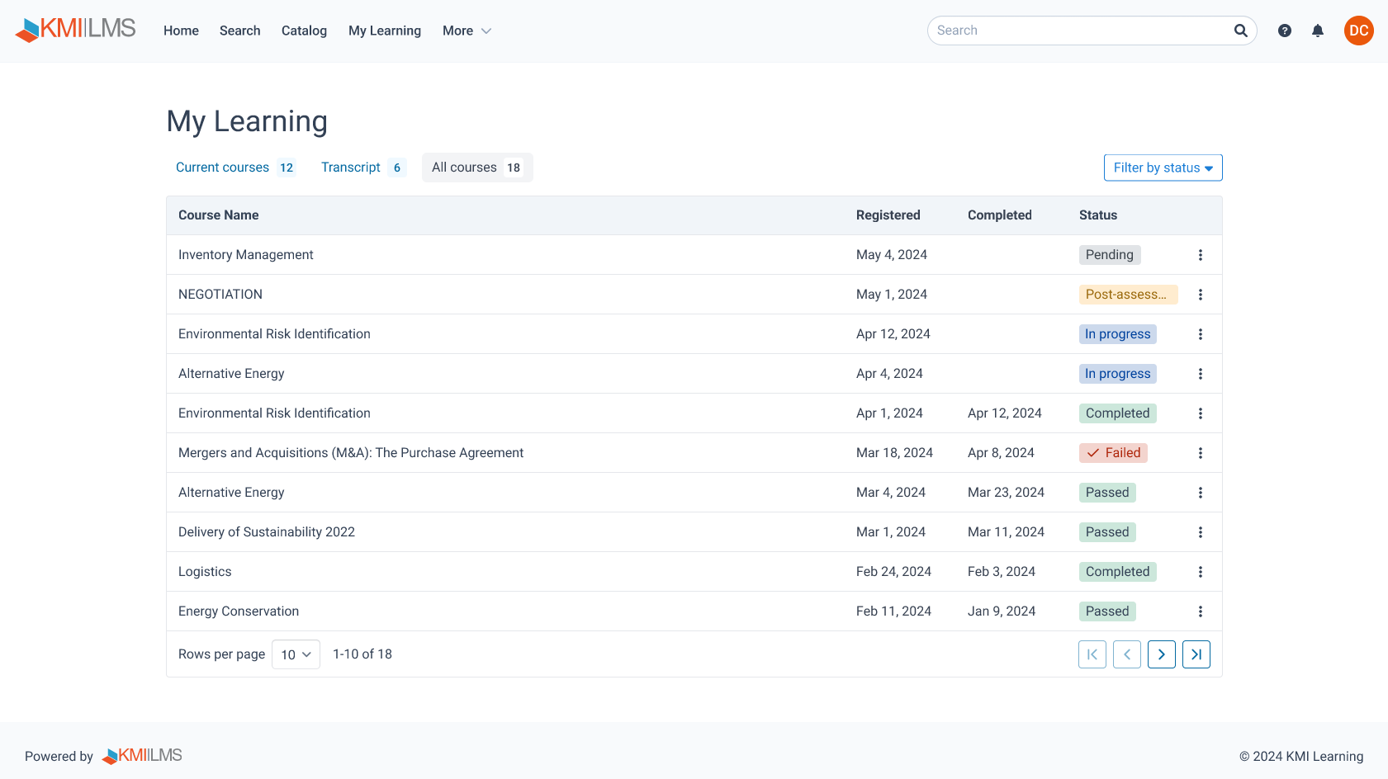Click the Pending status badge
The width and height of the screenshot is (1388, 779).
click(1110, 255)
